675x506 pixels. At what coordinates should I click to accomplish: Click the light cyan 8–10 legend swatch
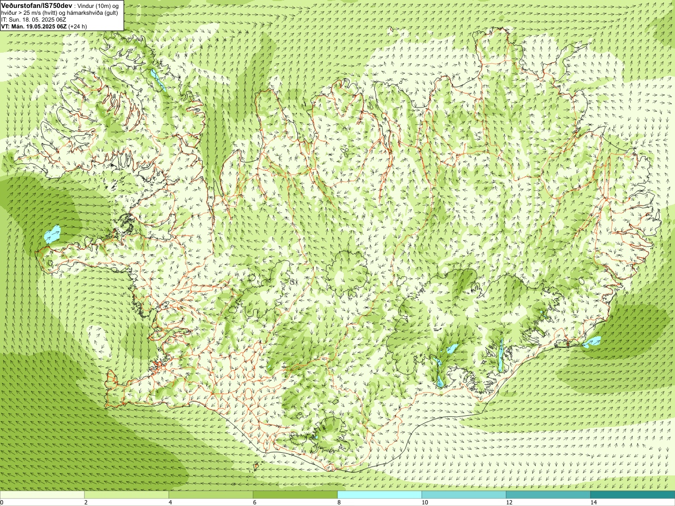tap(380, 495)
